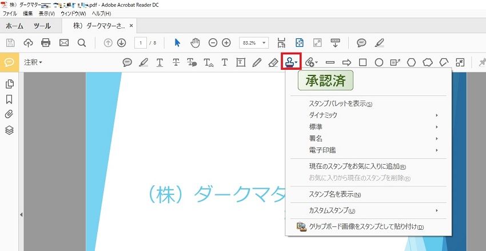Screen dimensions: 486x251
Task: Select the rectangle drawing tool
Action: pos(362,62)
